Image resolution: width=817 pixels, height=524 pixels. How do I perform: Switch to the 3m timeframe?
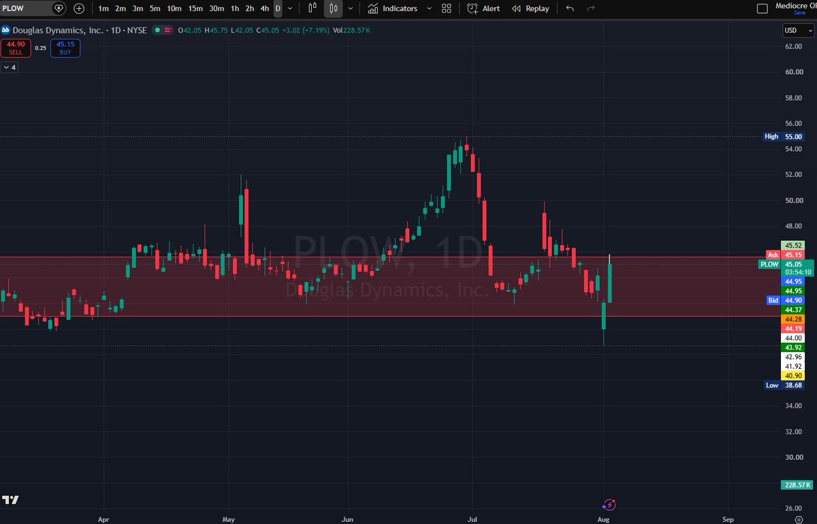click(138, 8)
